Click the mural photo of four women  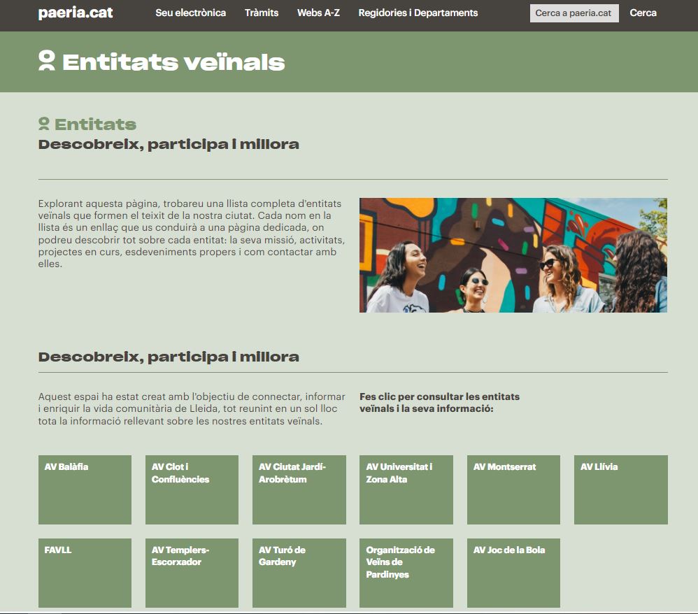pyautogui.click(x=513, y=255)
